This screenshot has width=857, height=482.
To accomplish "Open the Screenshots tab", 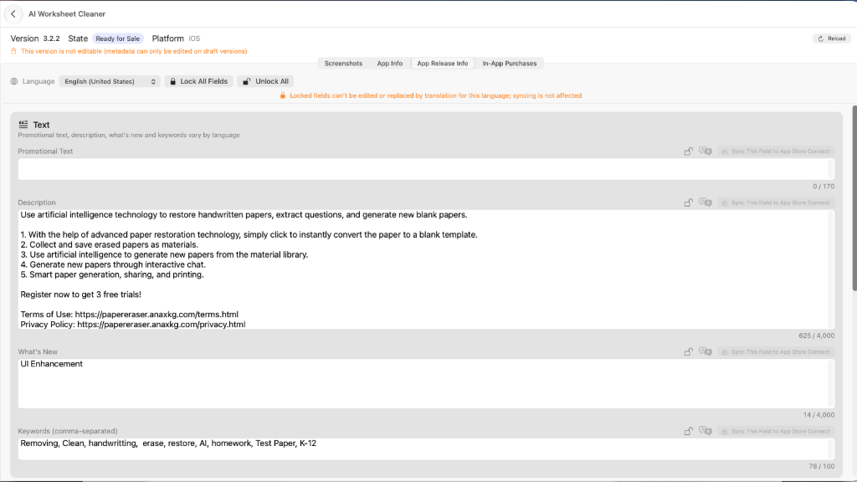I will pyautogui.click(x=343, y=64).
